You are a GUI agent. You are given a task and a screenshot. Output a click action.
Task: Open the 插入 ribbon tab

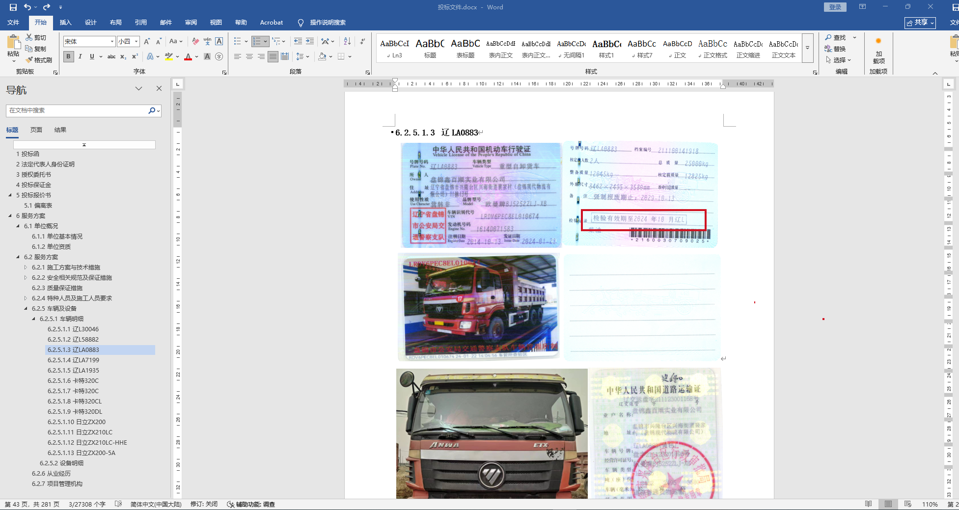point(65,23)
